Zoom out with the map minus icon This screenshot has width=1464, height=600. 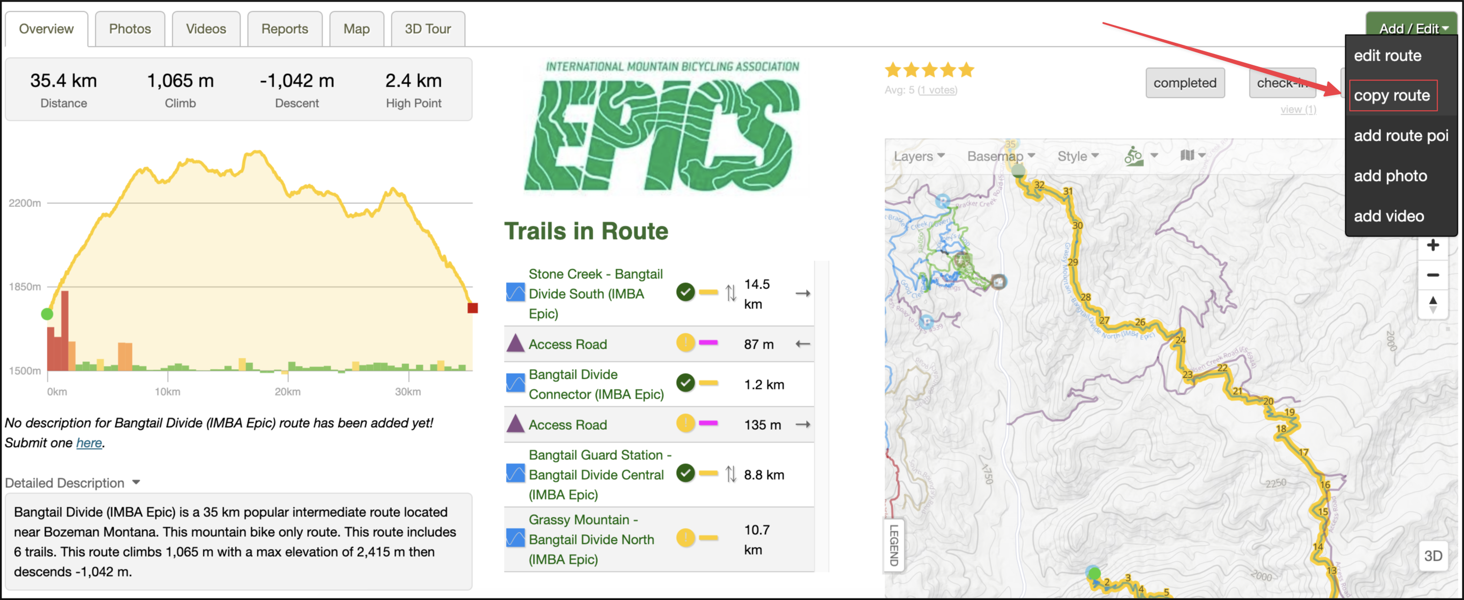pos(1433,275)
